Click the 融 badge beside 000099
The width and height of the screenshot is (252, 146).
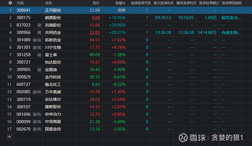click(35, 122)
